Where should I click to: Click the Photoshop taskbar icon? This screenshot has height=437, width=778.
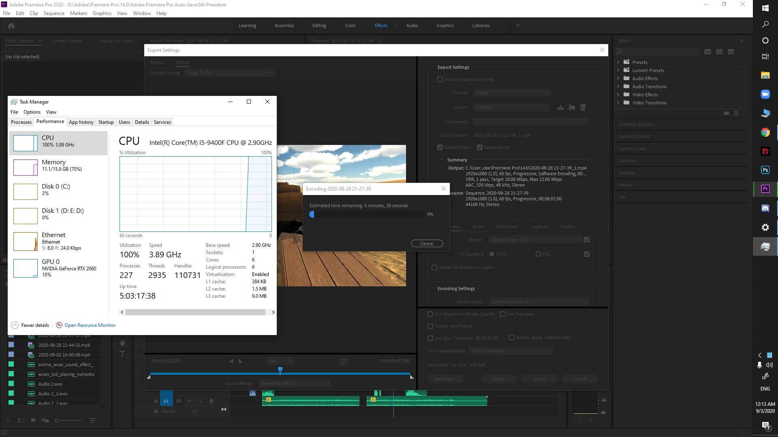click(x=765, y=170)
